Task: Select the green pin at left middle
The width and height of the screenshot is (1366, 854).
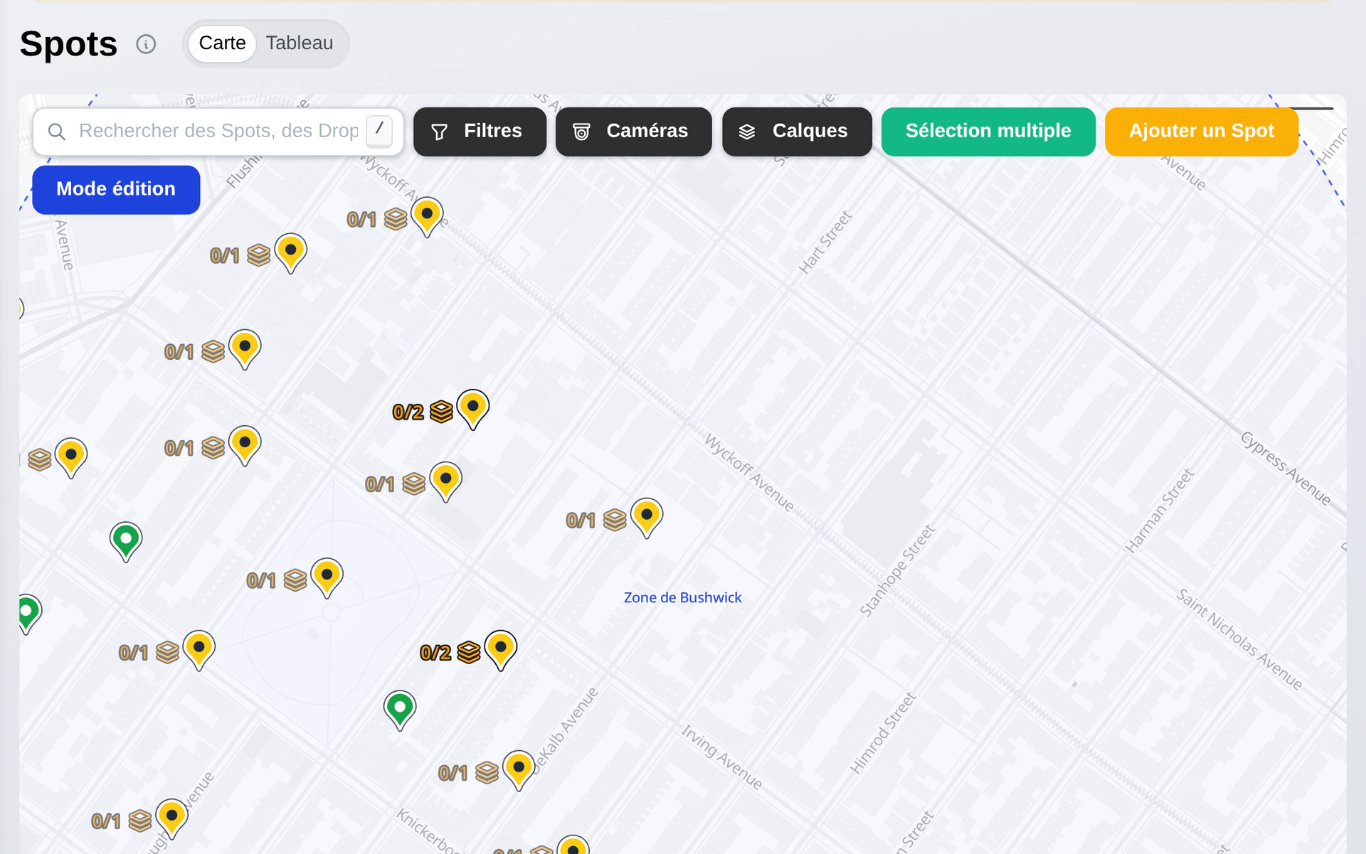Action: pos(126,541)
